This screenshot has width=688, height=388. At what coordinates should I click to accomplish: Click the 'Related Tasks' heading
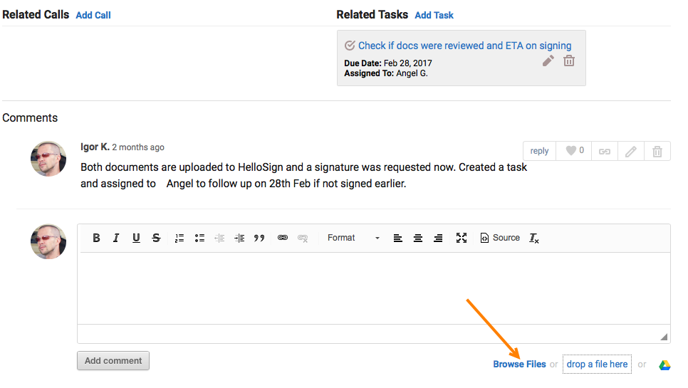click(372, 14)
